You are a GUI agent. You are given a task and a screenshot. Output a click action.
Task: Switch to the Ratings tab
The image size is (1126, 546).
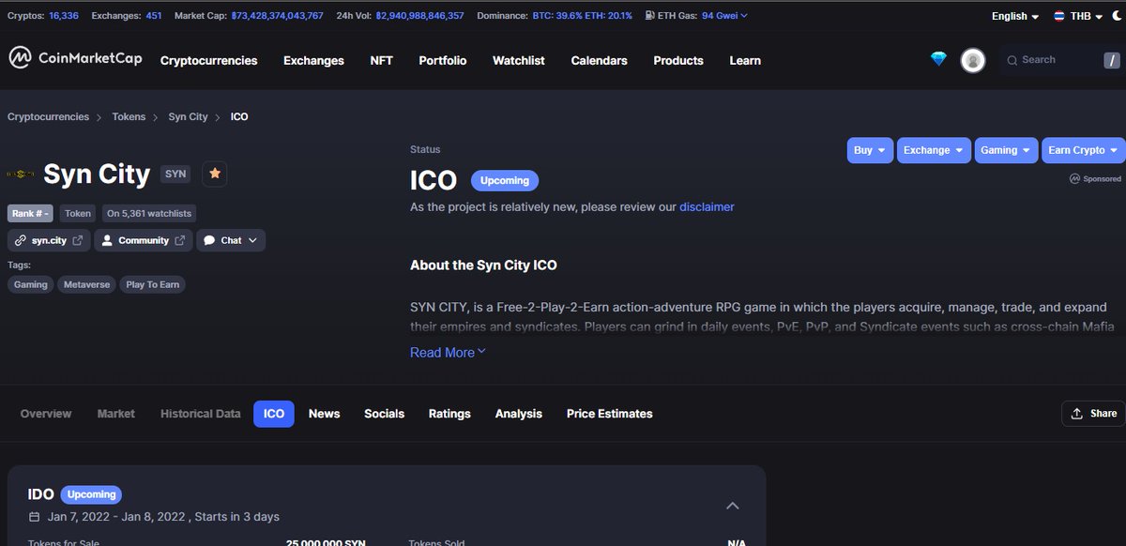(449, 414)
